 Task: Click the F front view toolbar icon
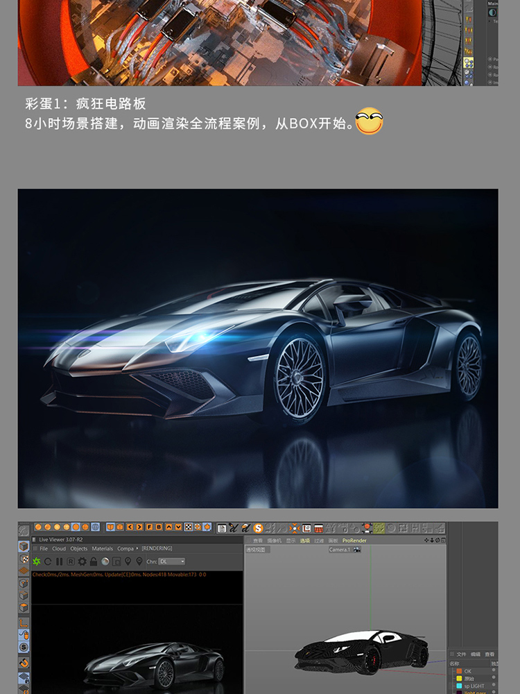coord(149,527)
